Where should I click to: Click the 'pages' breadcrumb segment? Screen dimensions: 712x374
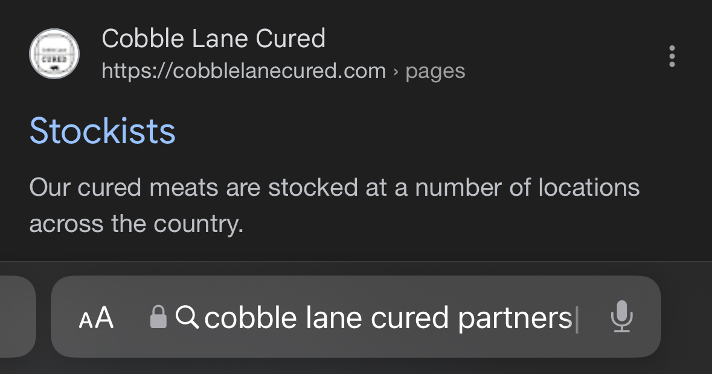pyautogui.click(x=435, y=71)
